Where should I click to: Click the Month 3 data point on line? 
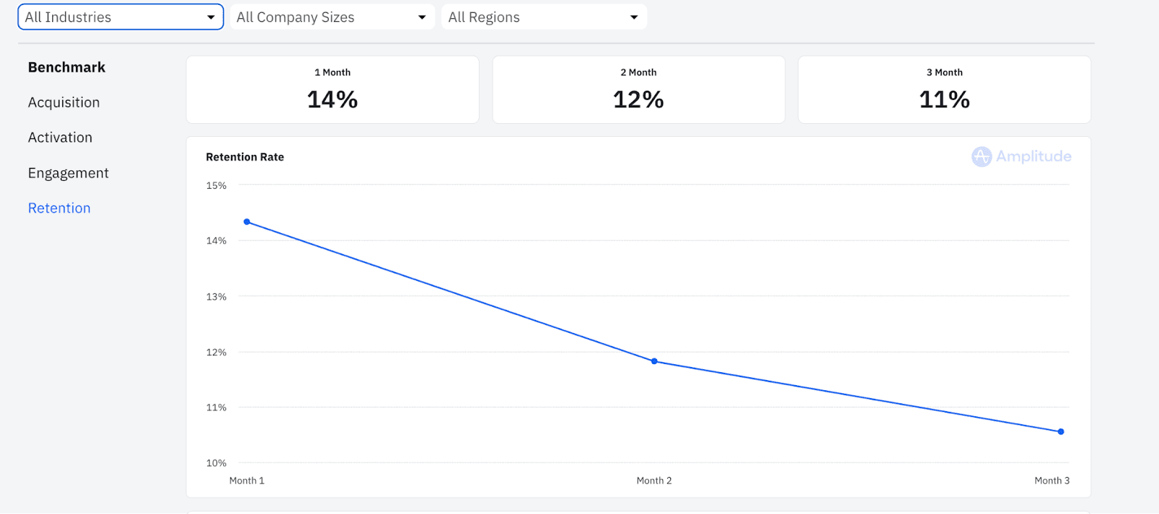[1060, 431]
